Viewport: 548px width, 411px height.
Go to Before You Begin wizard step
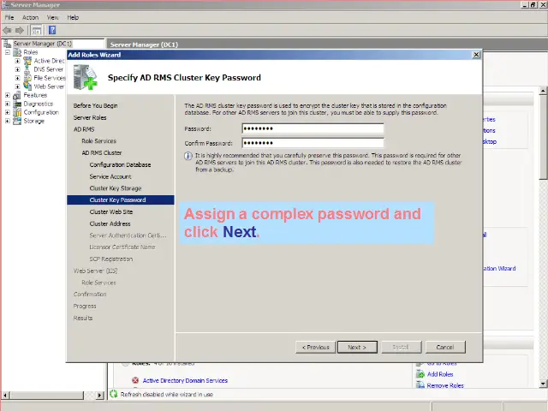click(95, 105)
